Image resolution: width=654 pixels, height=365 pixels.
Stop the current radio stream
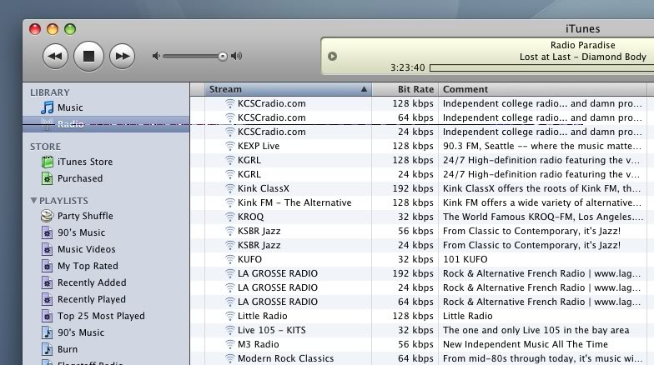(x=88, y=57)
